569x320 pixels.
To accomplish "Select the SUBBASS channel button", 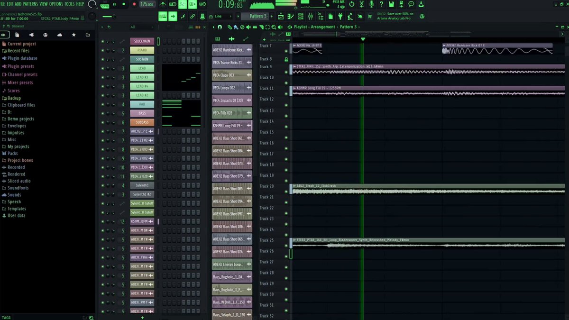I will pyautogui.click(x=142, y=122).
